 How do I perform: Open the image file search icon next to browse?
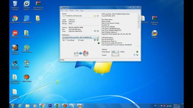[x=98, y=16]
